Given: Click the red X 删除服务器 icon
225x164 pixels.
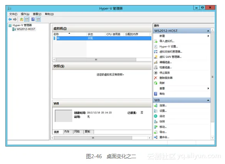Looking at the screenshot, I should 156,78.
